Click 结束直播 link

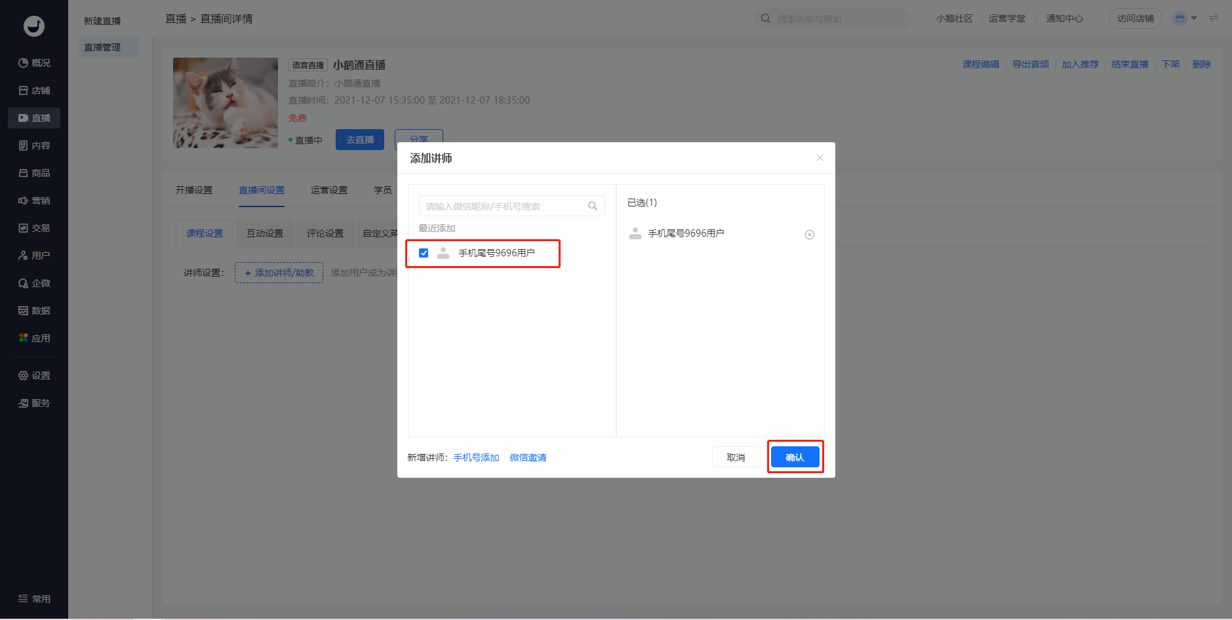(1130, 64)
